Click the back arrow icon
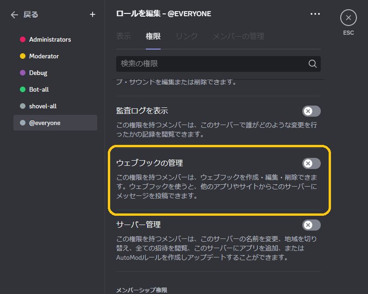Viewport: 368px width, 294px height. 14,14
